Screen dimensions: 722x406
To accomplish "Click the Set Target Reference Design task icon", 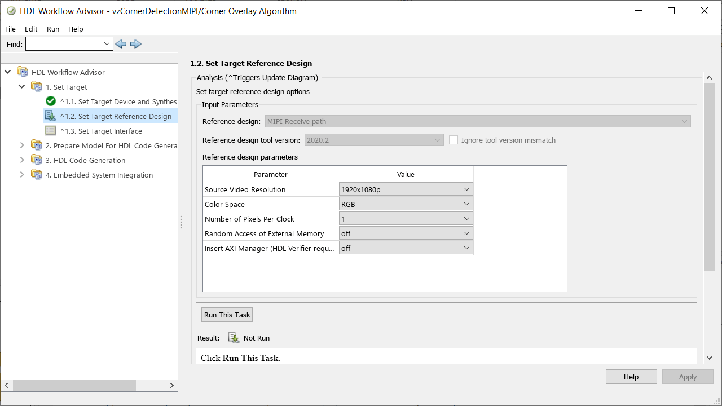I will 51,116.
